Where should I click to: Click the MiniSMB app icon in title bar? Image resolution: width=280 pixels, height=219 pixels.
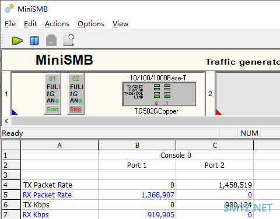click(x=9, y=9)
